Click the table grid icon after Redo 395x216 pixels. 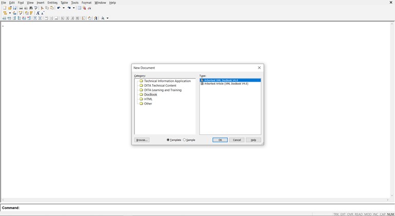click(x=79, y=8)
